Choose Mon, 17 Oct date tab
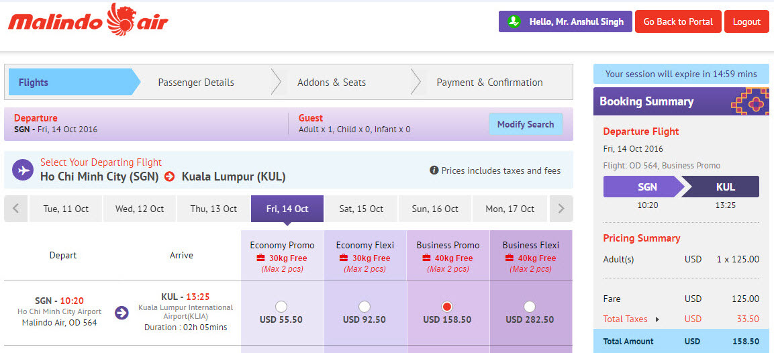The image size is (774, 353). click(x=510, y=208)
